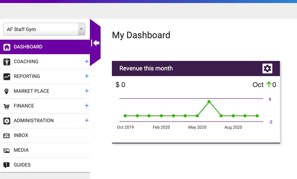Click the Revenue this month title
Image resolution: width=297 pixels, height=179 pixels.
coord(146,68)
